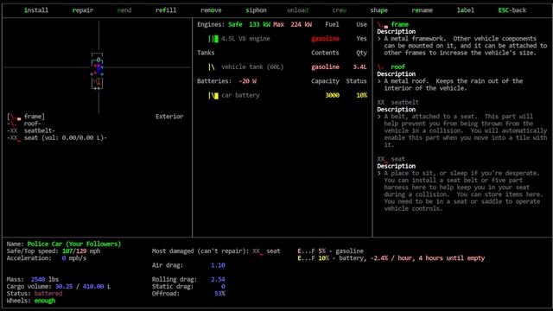Click the 3.4L tank quantity
Image resolution: width=553 pixels, height=311 pixels.
coord(359,67)
